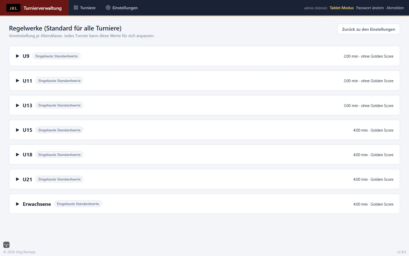Screen dimensions: 409x256
Task: Click U9 Eingebaute Standardwerte badge
Action: 56,56
